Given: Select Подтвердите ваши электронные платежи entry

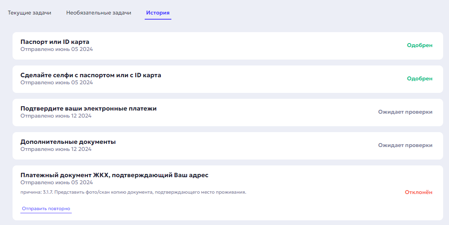Looking at the screenshot, I should (88, 109).
